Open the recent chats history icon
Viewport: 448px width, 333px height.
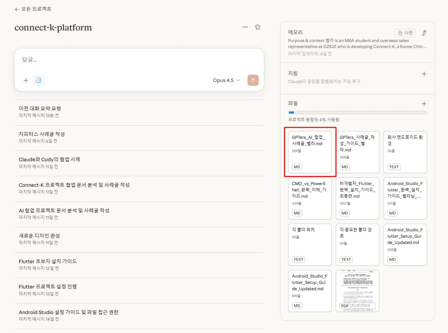(x=39, y=80)
